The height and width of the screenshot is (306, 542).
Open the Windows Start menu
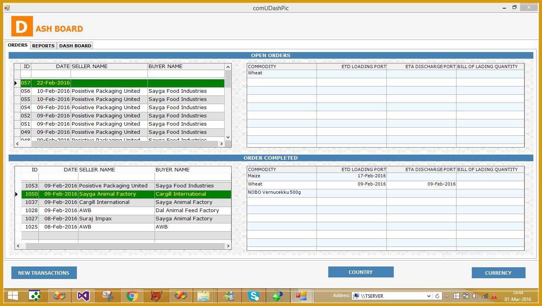click(12, 296)
